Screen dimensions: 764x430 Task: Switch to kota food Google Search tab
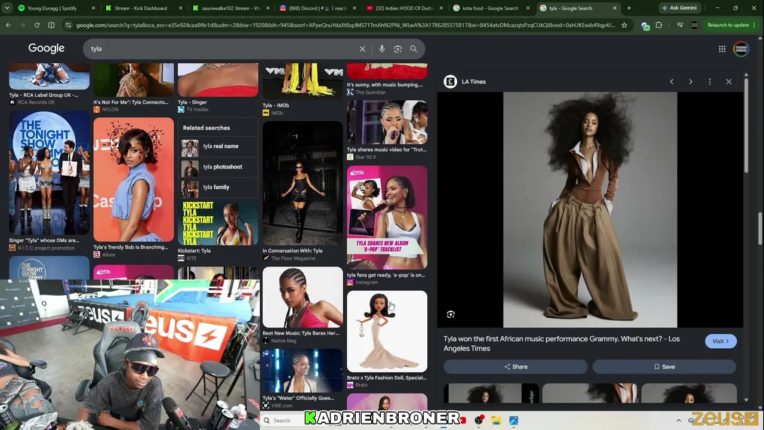pos(491,8)
